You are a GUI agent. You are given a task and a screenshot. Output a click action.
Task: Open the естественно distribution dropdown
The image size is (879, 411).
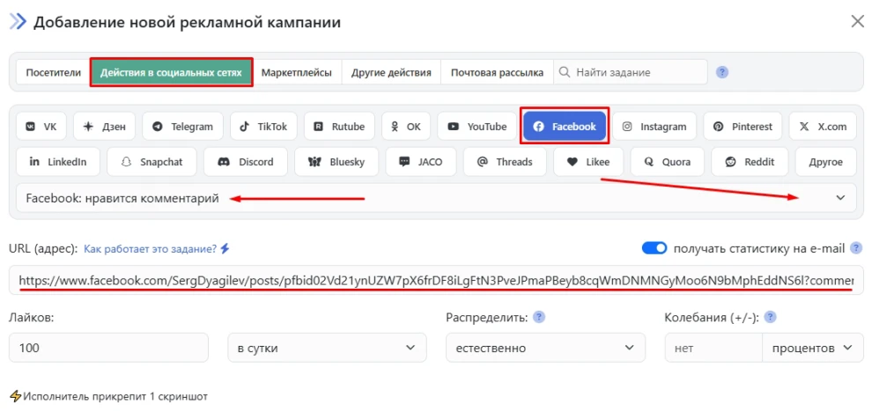545,348
